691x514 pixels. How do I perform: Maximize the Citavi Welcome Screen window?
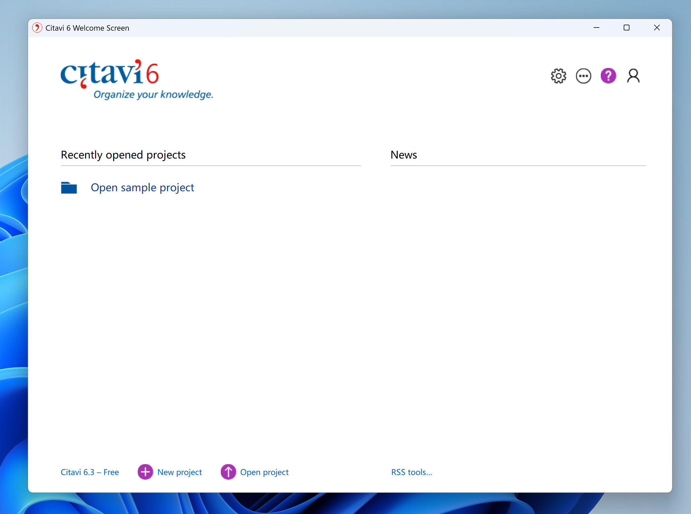pos(626,28)
